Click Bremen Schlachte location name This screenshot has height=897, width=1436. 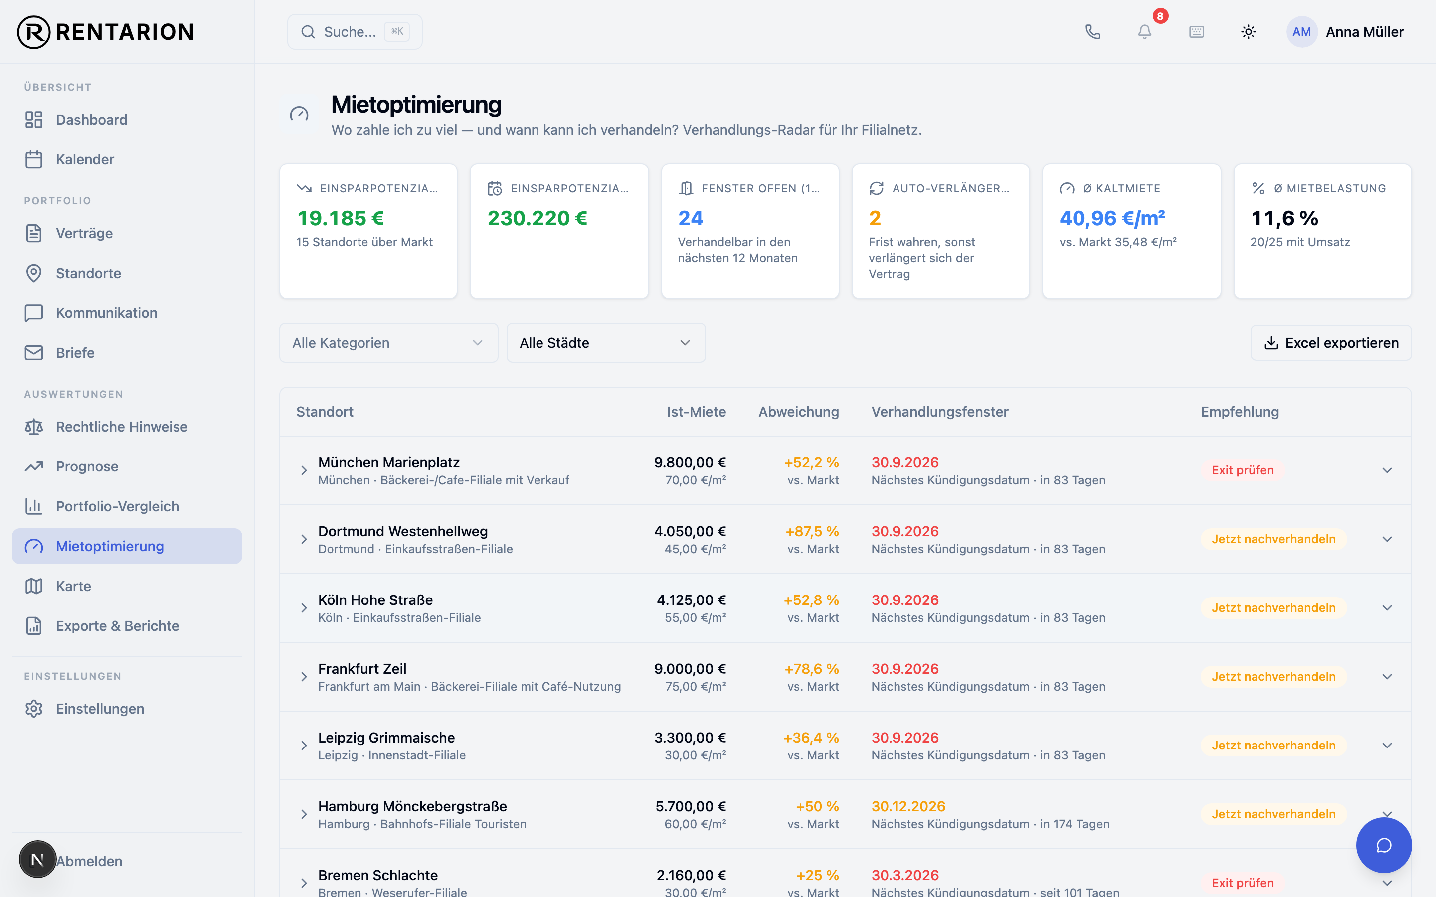pyautogui.click(x=377, y=875)
